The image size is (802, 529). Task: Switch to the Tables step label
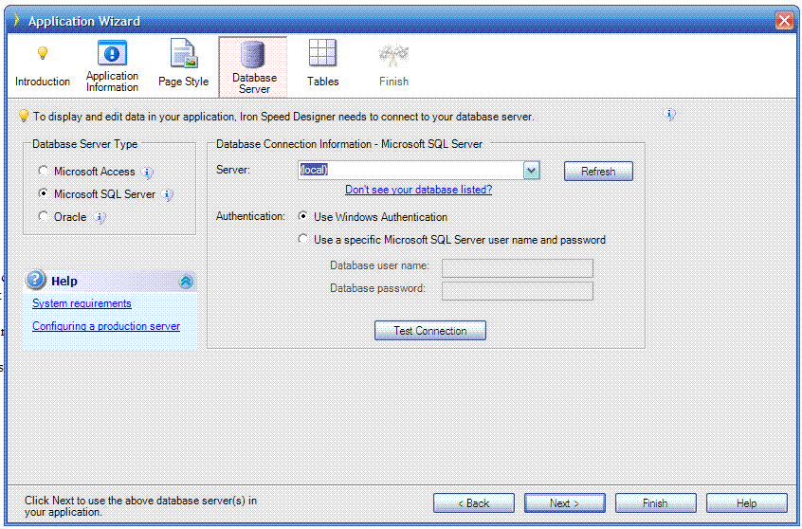(322, 82)
